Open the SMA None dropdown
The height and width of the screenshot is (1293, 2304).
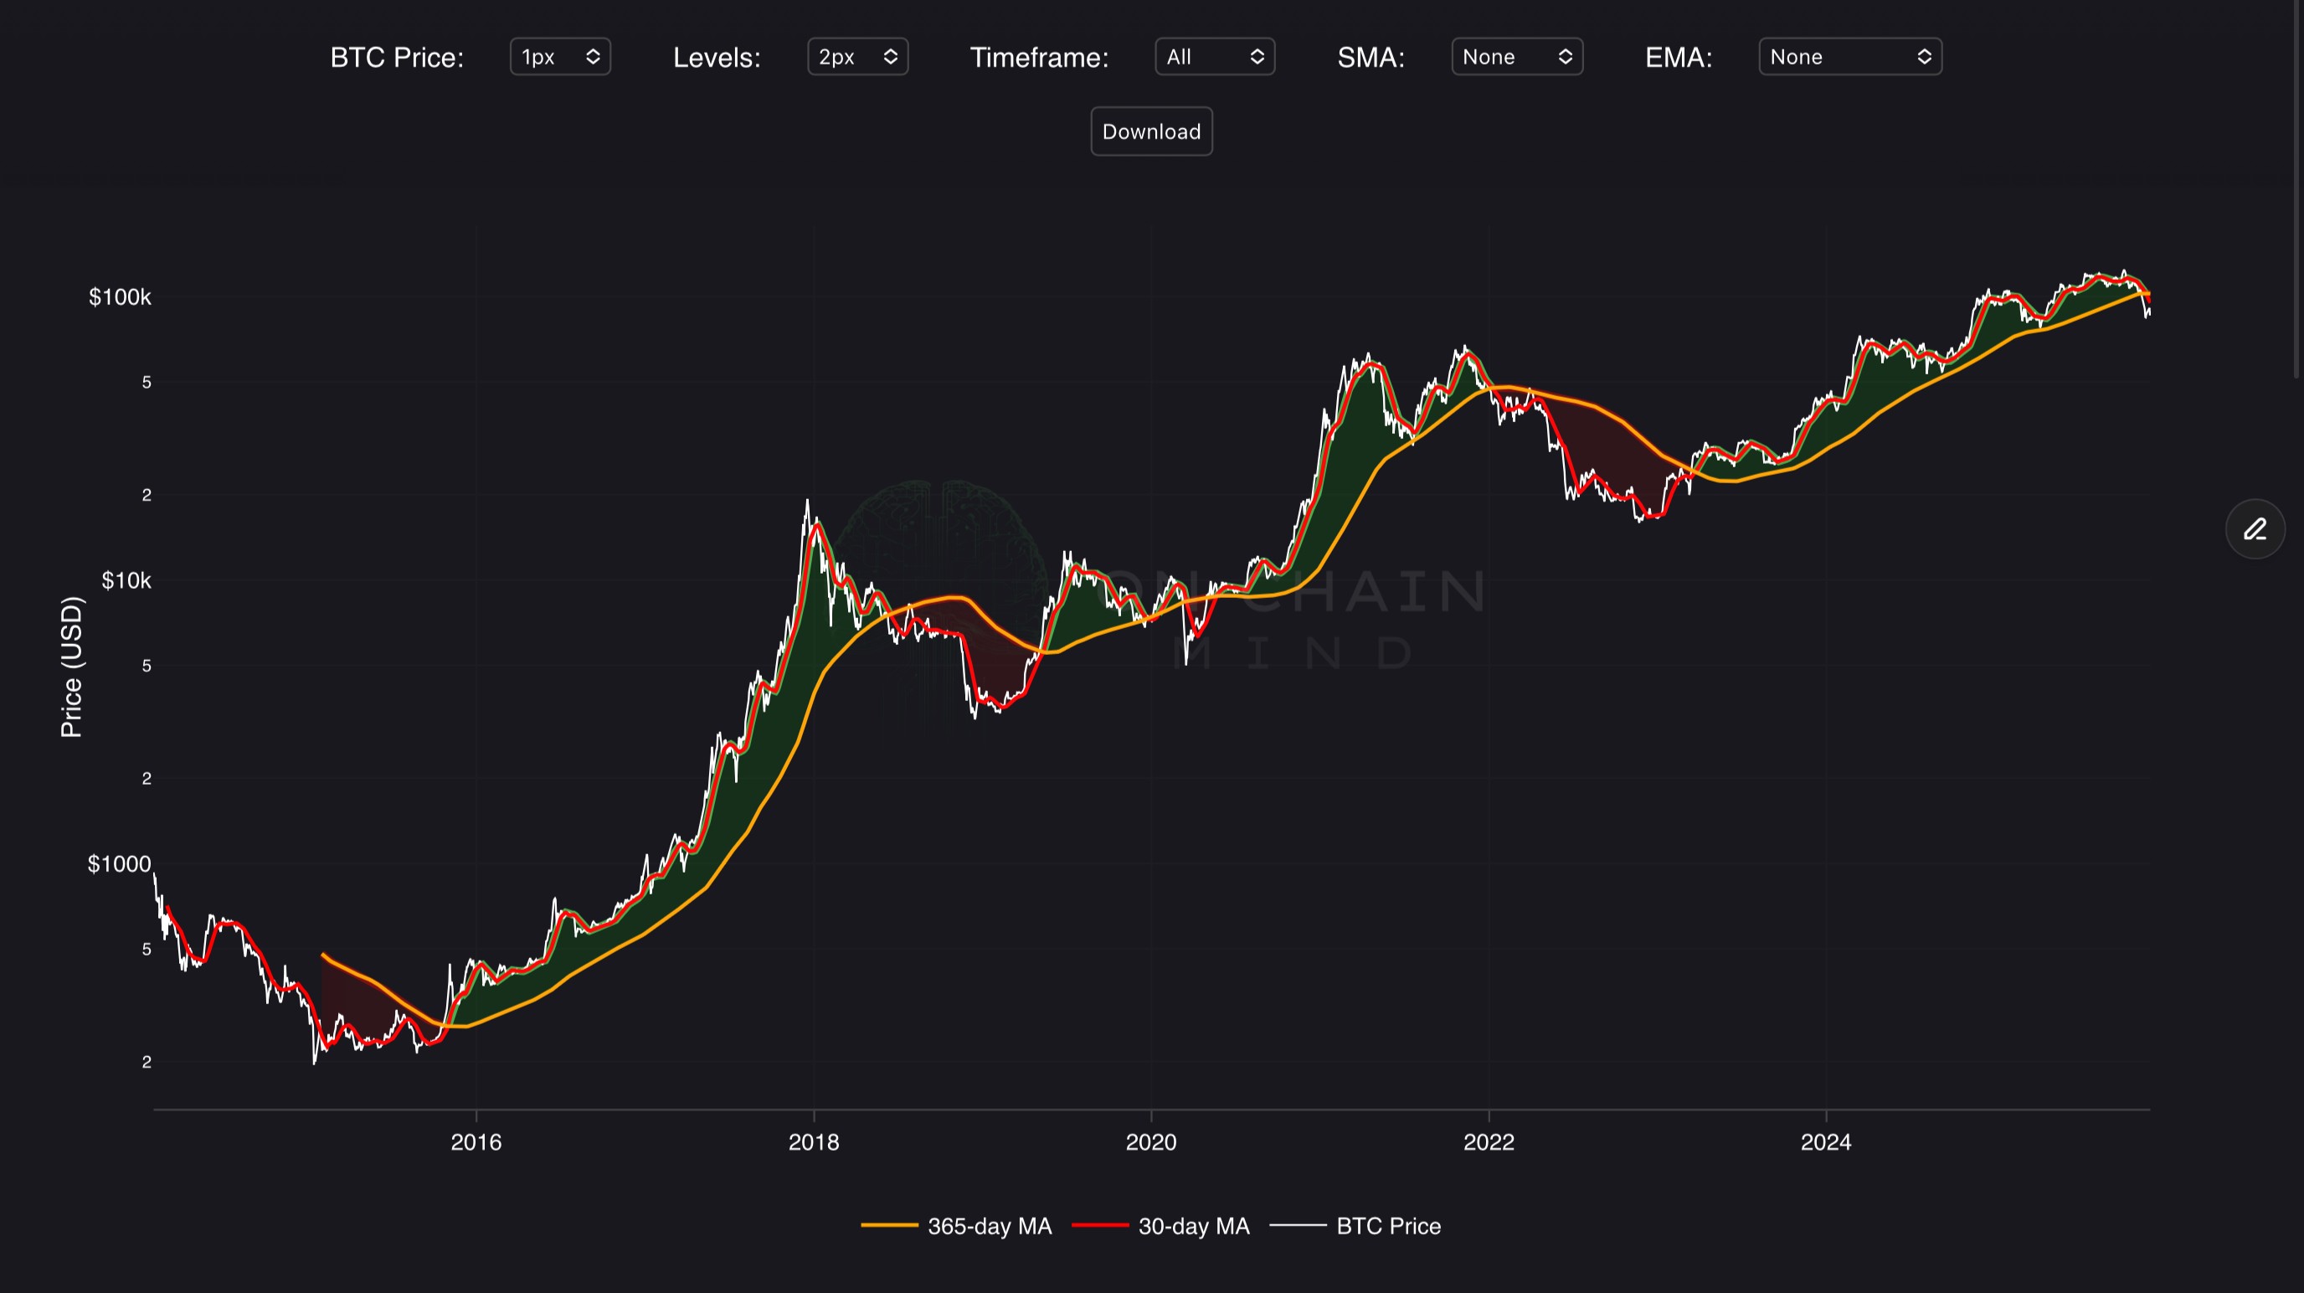(1516, 57)
